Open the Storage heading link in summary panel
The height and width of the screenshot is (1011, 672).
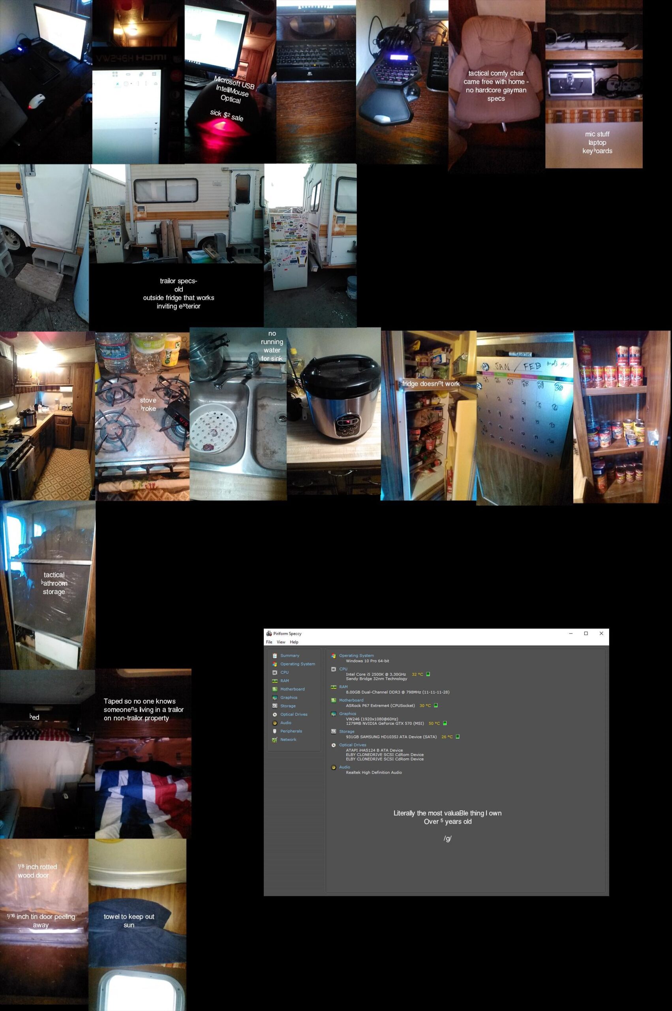[347, 731]
